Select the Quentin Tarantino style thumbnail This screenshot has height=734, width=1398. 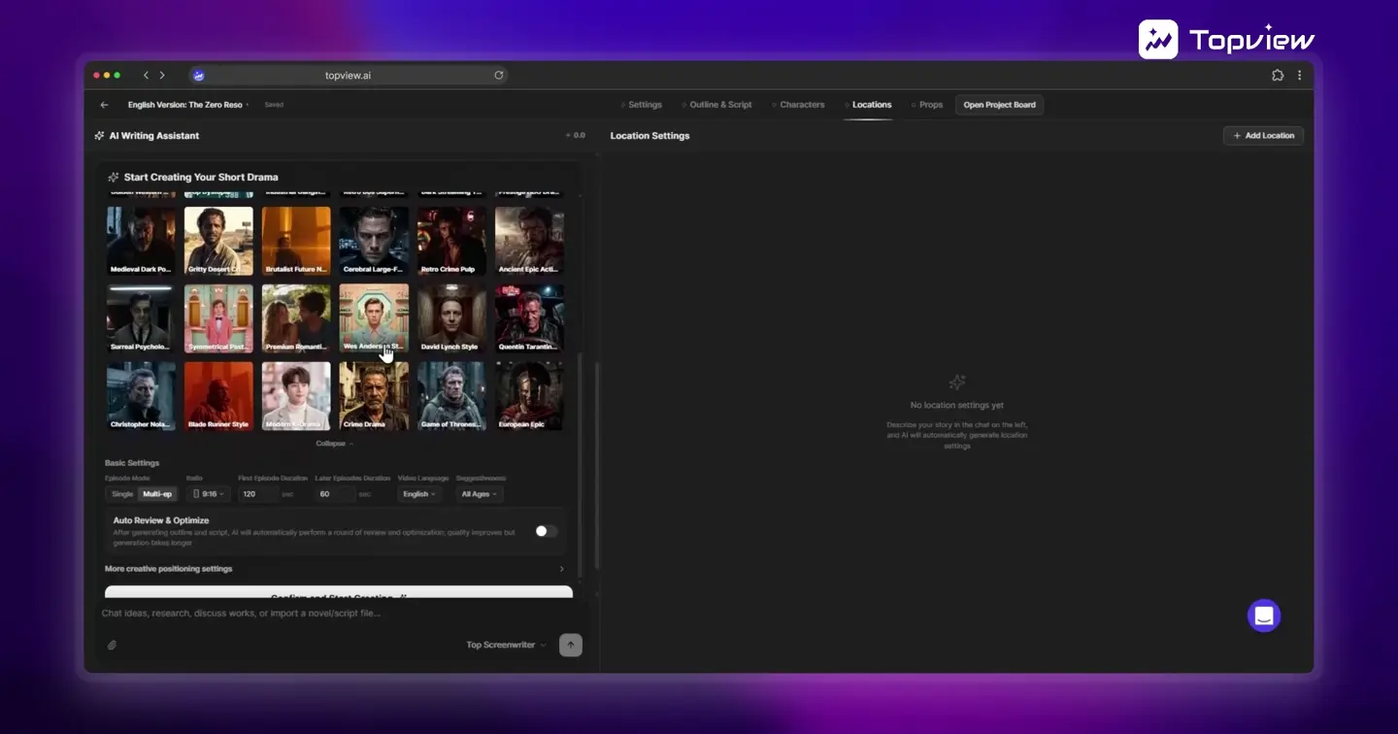click(529, 318)
